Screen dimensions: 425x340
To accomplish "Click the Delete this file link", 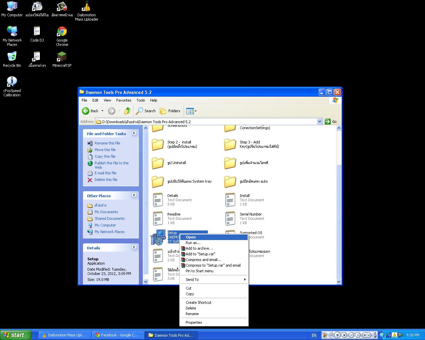I will [x=106, y=180].
